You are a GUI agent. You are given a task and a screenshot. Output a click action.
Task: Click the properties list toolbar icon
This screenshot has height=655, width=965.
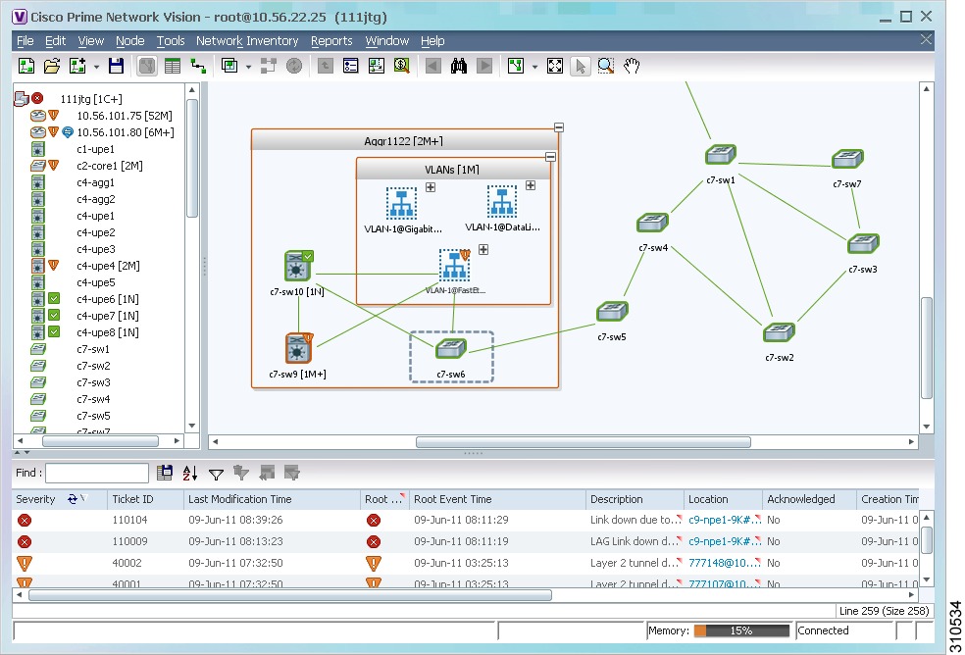click(351, 66)
